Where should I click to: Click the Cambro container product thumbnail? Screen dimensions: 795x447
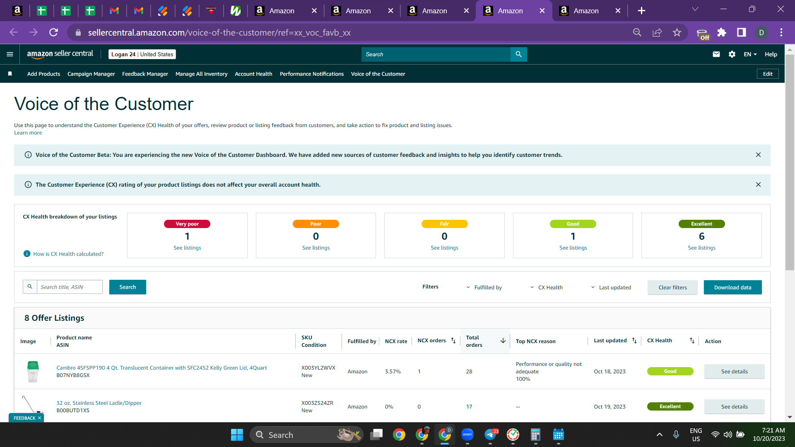33,371
